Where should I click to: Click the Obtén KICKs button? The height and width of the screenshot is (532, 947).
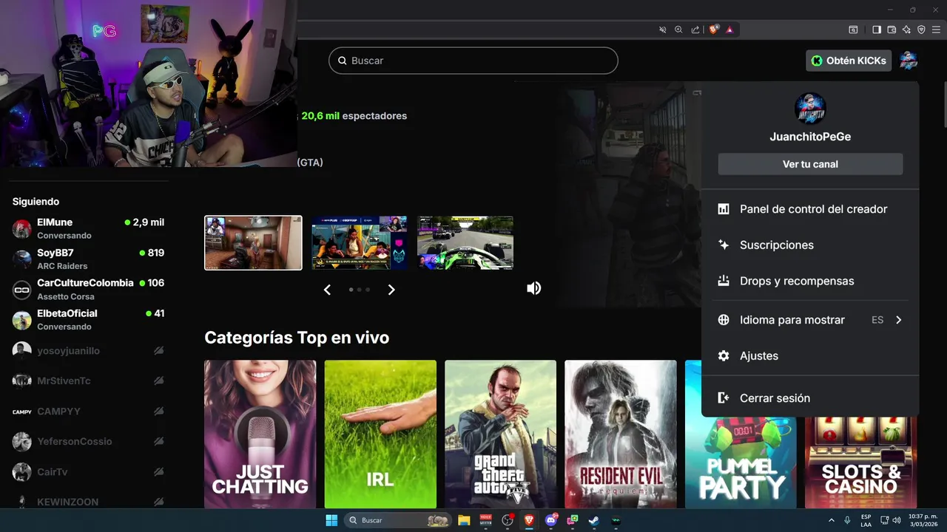click(849, 61)
